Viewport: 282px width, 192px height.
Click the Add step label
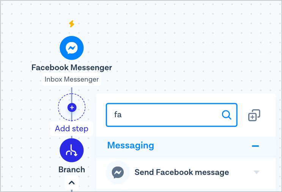(x=72, y=129)
